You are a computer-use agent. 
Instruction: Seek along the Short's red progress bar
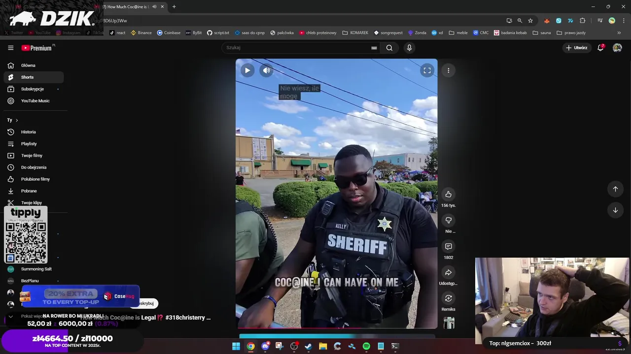click(x=336, y=327)
